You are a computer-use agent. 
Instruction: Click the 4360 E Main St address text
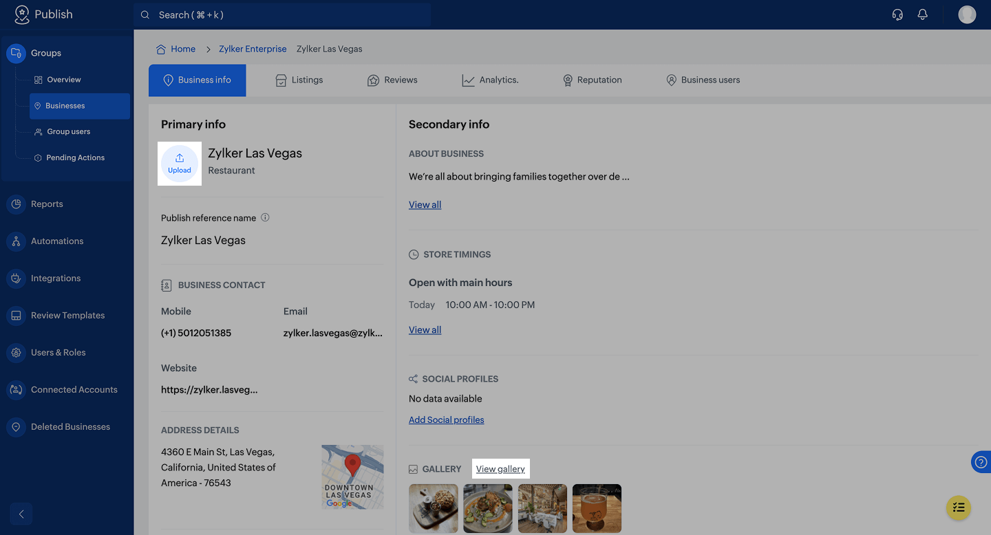click(x=218, y=468)
